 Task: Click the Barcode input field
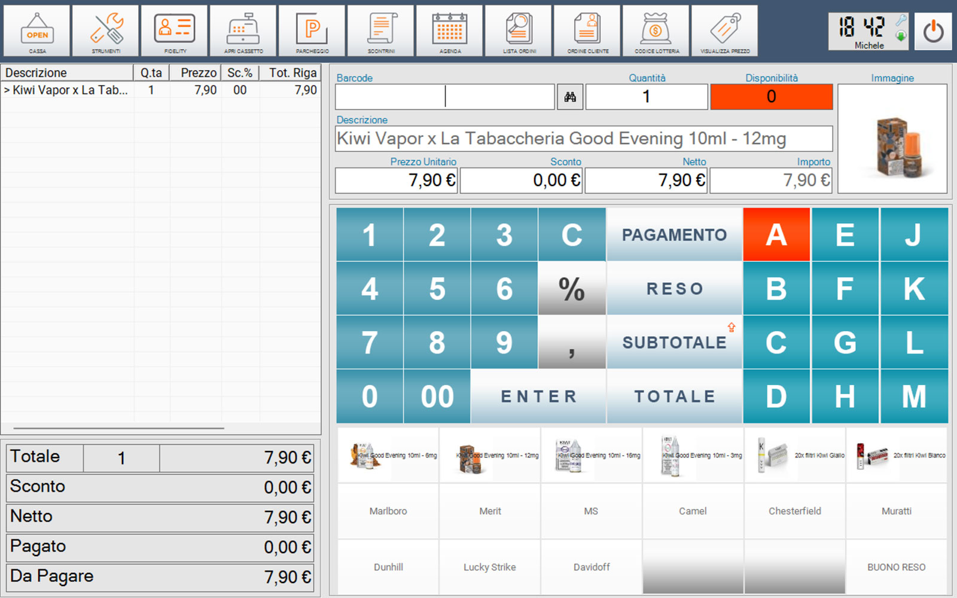(444, 97)
